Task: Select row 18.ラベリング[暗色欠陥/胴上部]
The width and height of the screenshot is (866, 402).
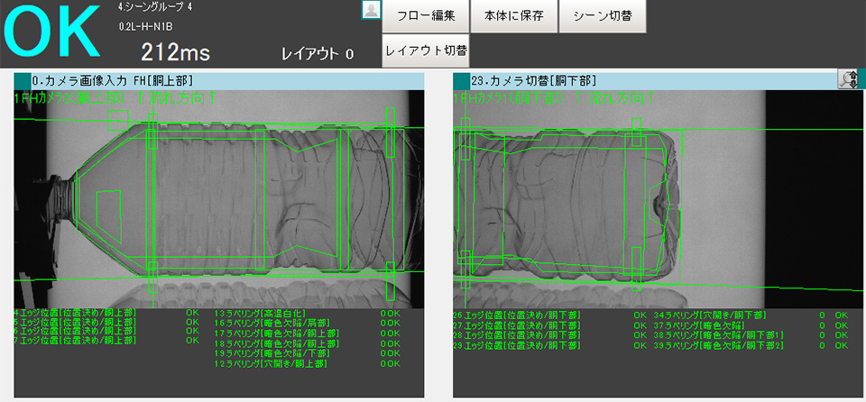Action: click(x=277, y=343)
